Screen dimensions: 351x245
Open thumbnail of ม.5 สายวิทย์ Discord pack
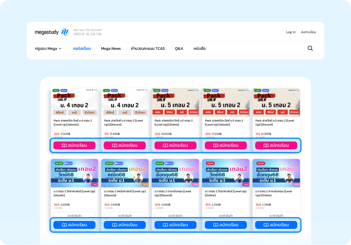coord(276,102)
